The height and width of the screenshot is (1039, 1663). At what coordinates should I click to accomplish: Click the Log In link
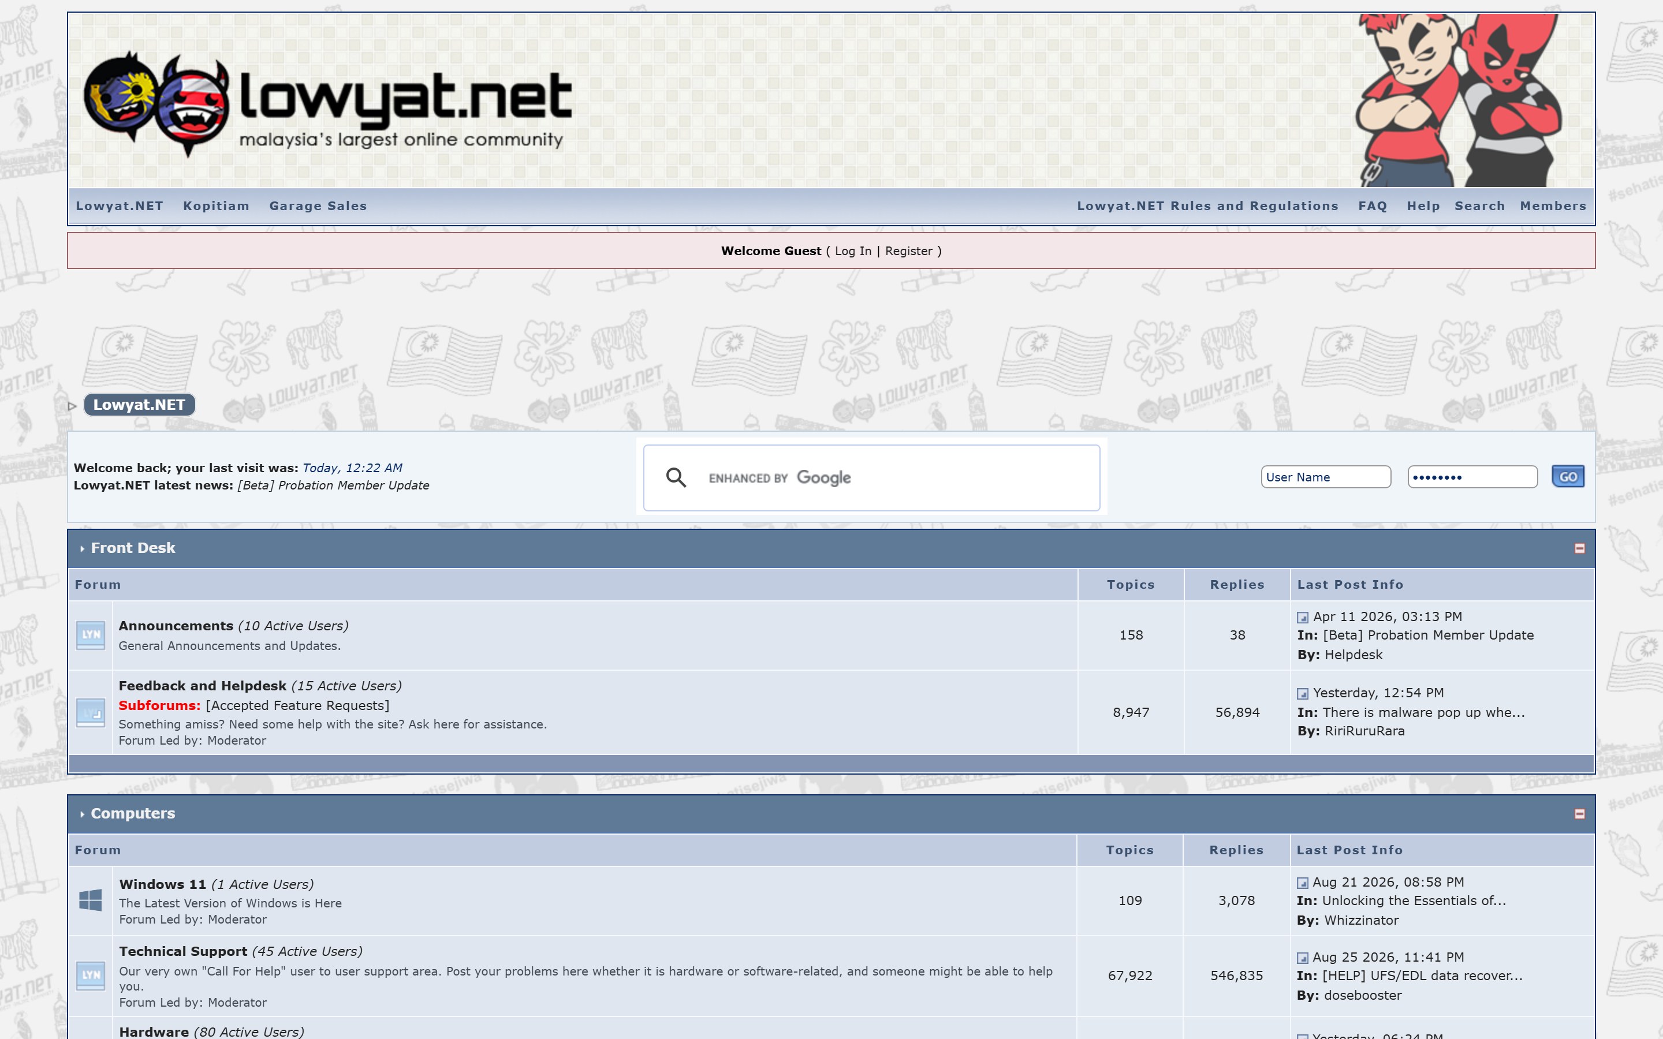point(853,252)
